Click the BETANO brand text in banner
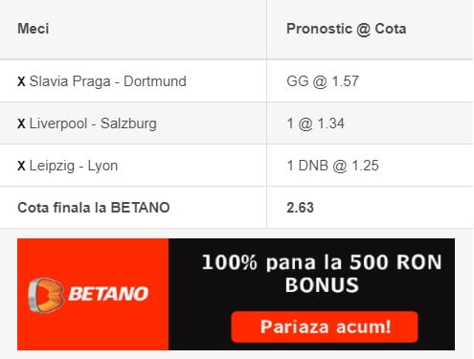This screenshot has width=474, height=359. pos(108,294)
